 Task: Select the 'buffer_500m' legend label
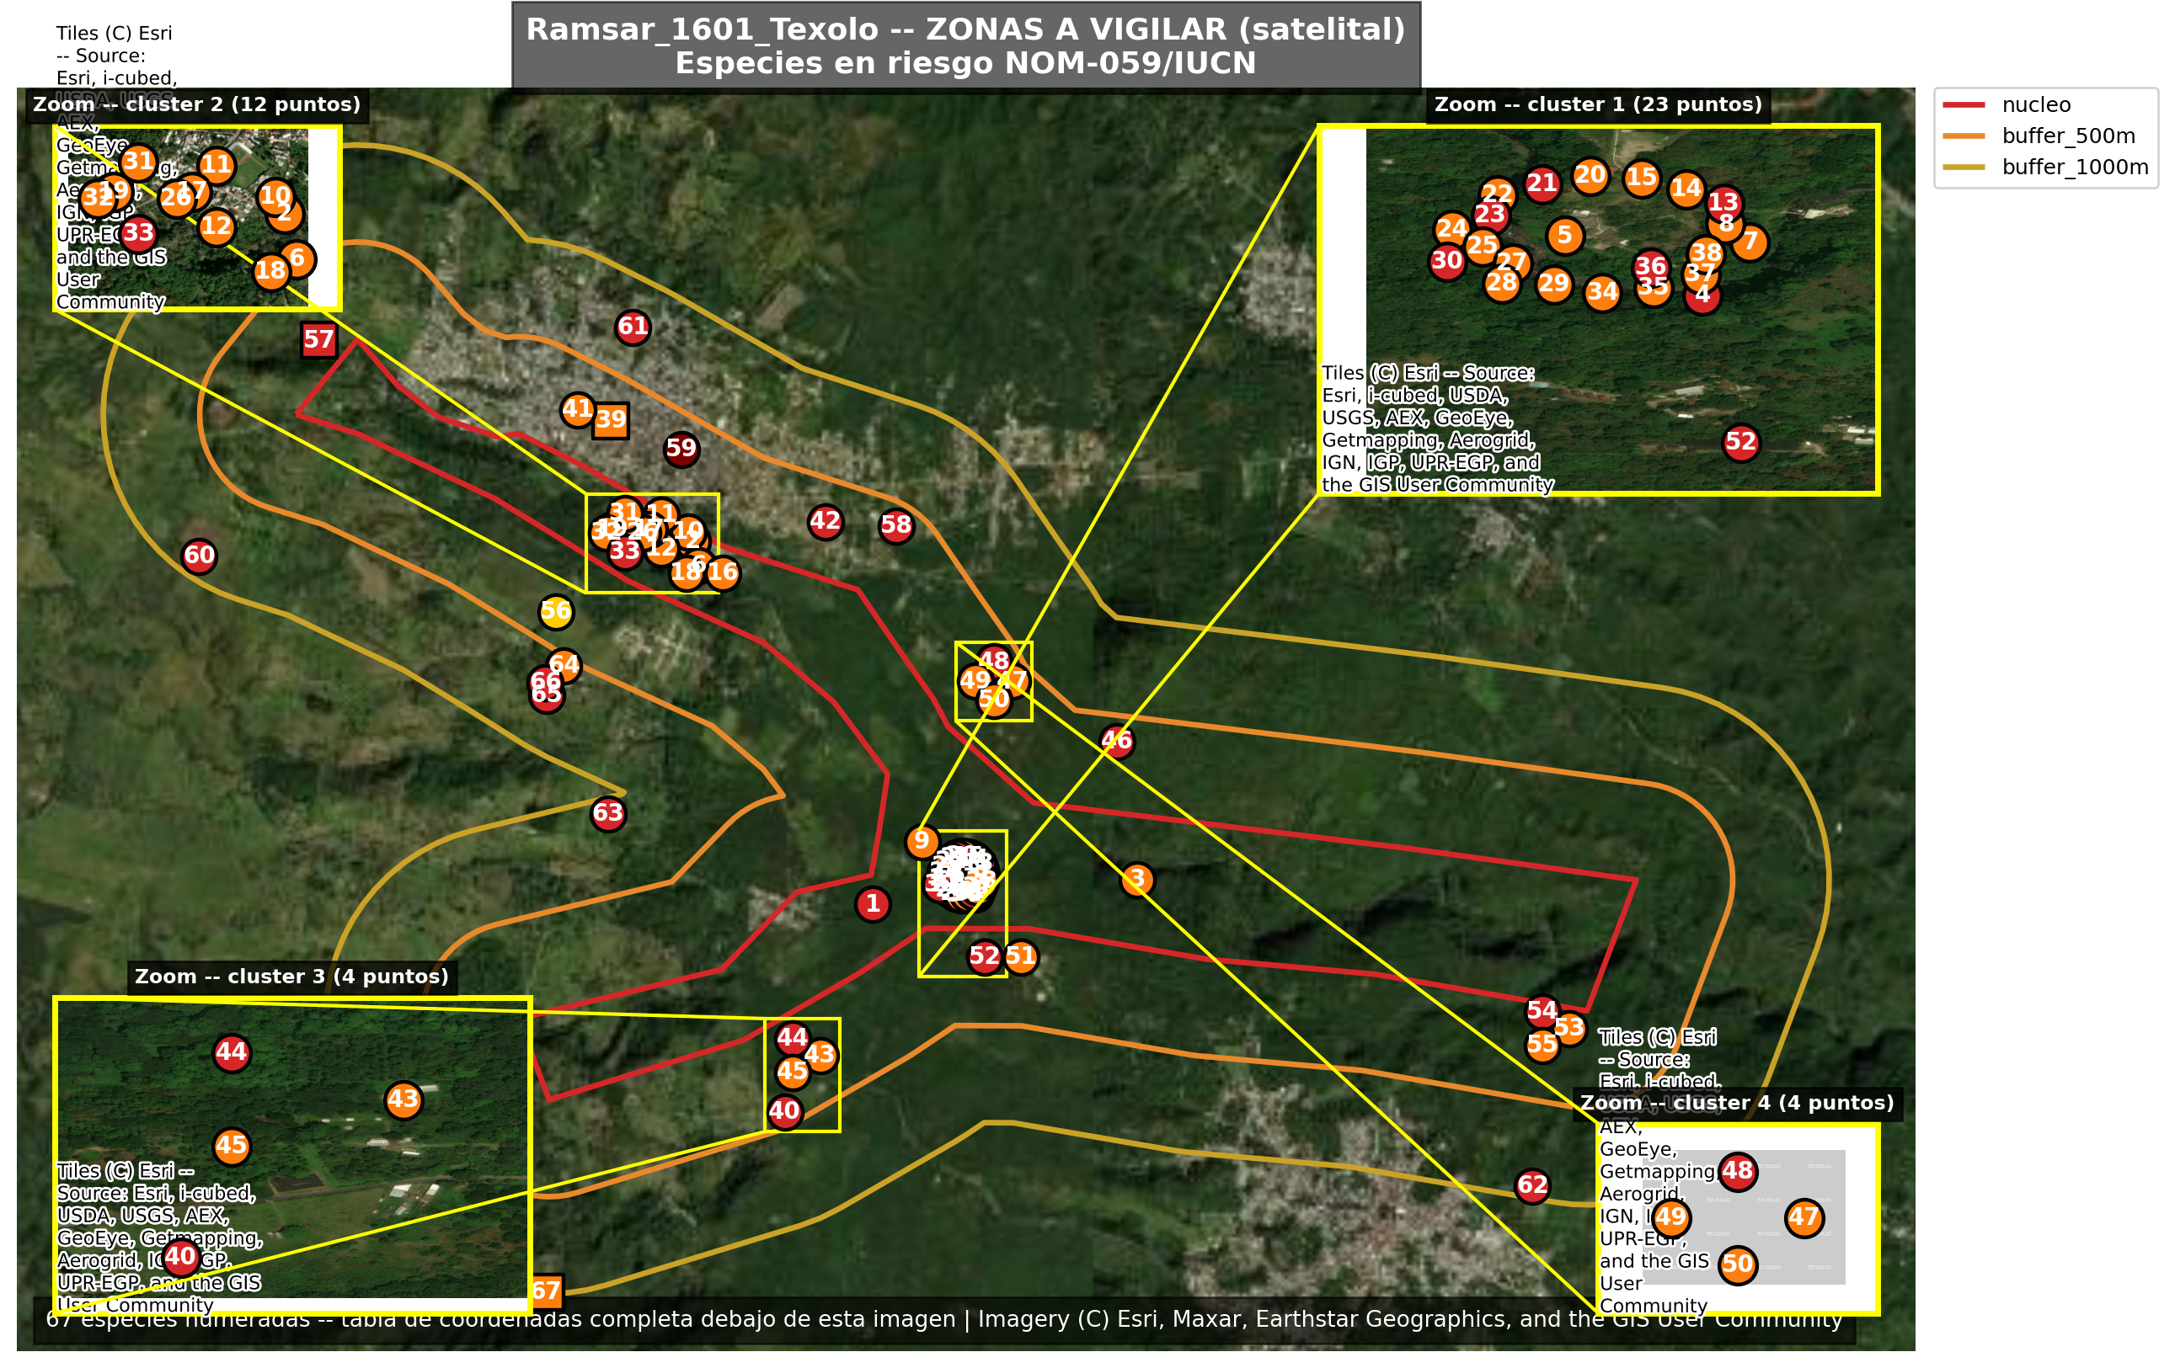2068,136
